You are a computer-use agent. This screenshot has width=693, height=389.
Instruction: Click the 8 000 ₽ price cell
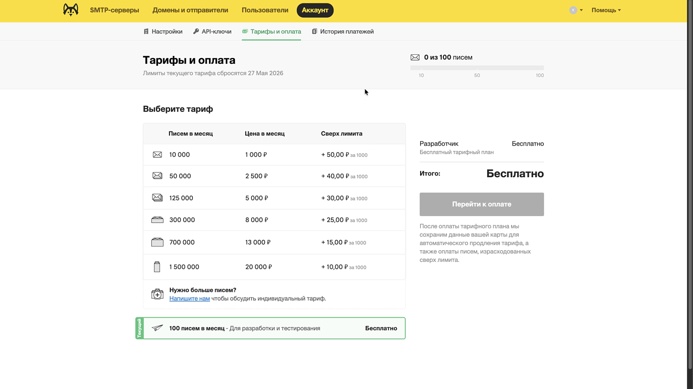256,220
